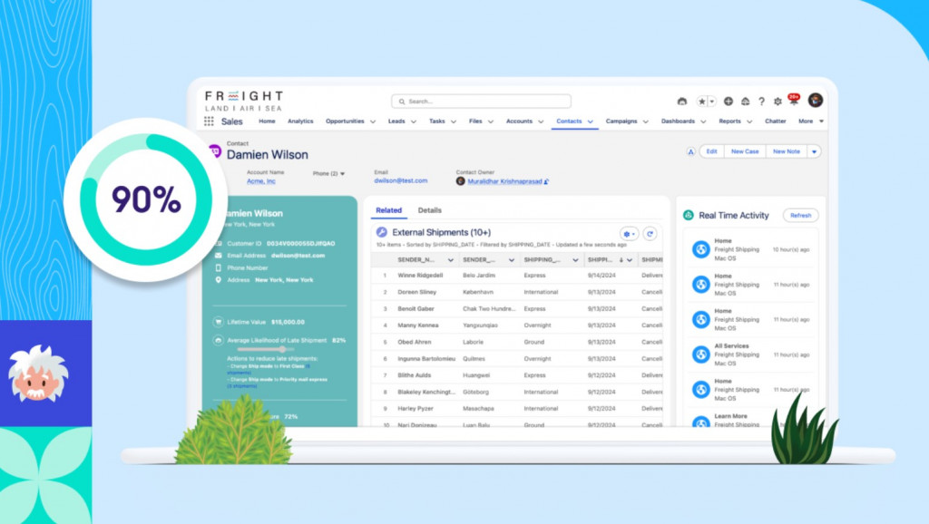Expand the Opportunities tab chevron
The image size is (929, 524).
372,121
